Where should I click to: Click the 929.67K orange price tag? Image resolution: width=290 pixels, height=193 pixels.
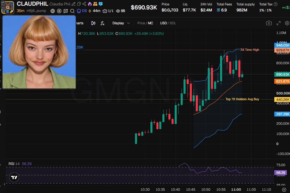tap(282, 50)
